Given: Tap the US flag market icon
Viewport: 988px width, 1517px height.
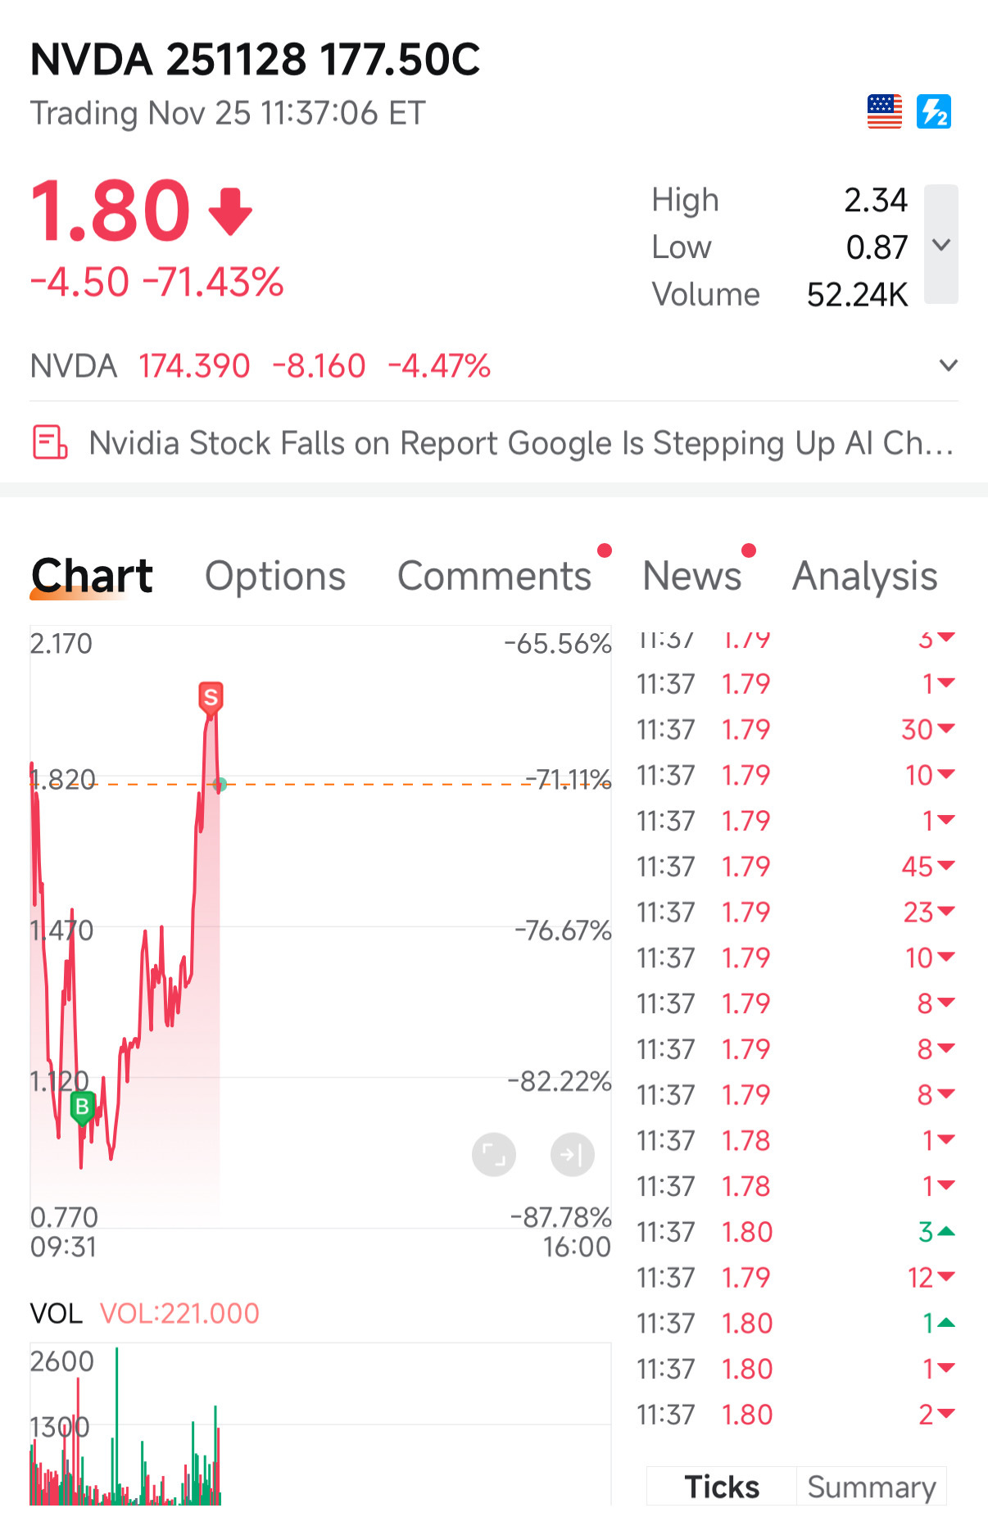Looking at the screenshot, I should (885, 111).
